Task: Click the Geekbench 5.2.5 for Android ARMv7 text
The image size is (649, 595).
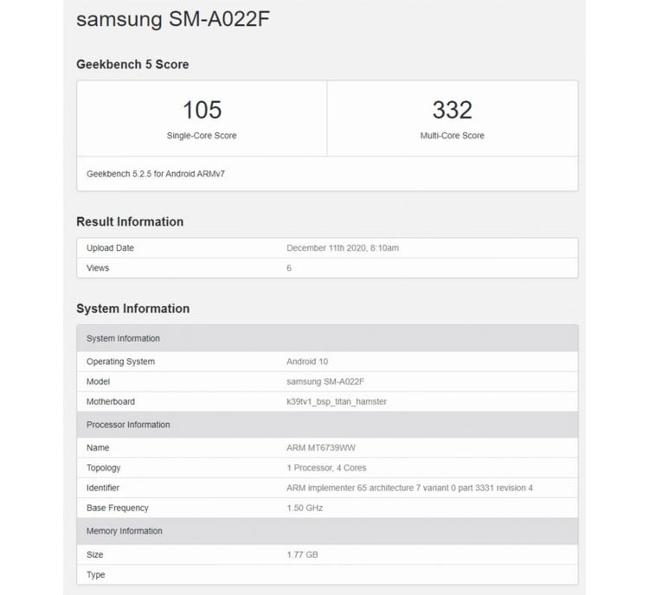Action: tap(155, 174)
